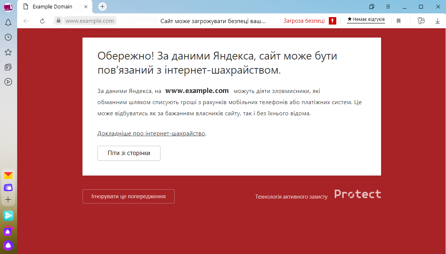
Task: Open the browser hamburger menu
Action: pyautogui.click(x=388, y=7)
